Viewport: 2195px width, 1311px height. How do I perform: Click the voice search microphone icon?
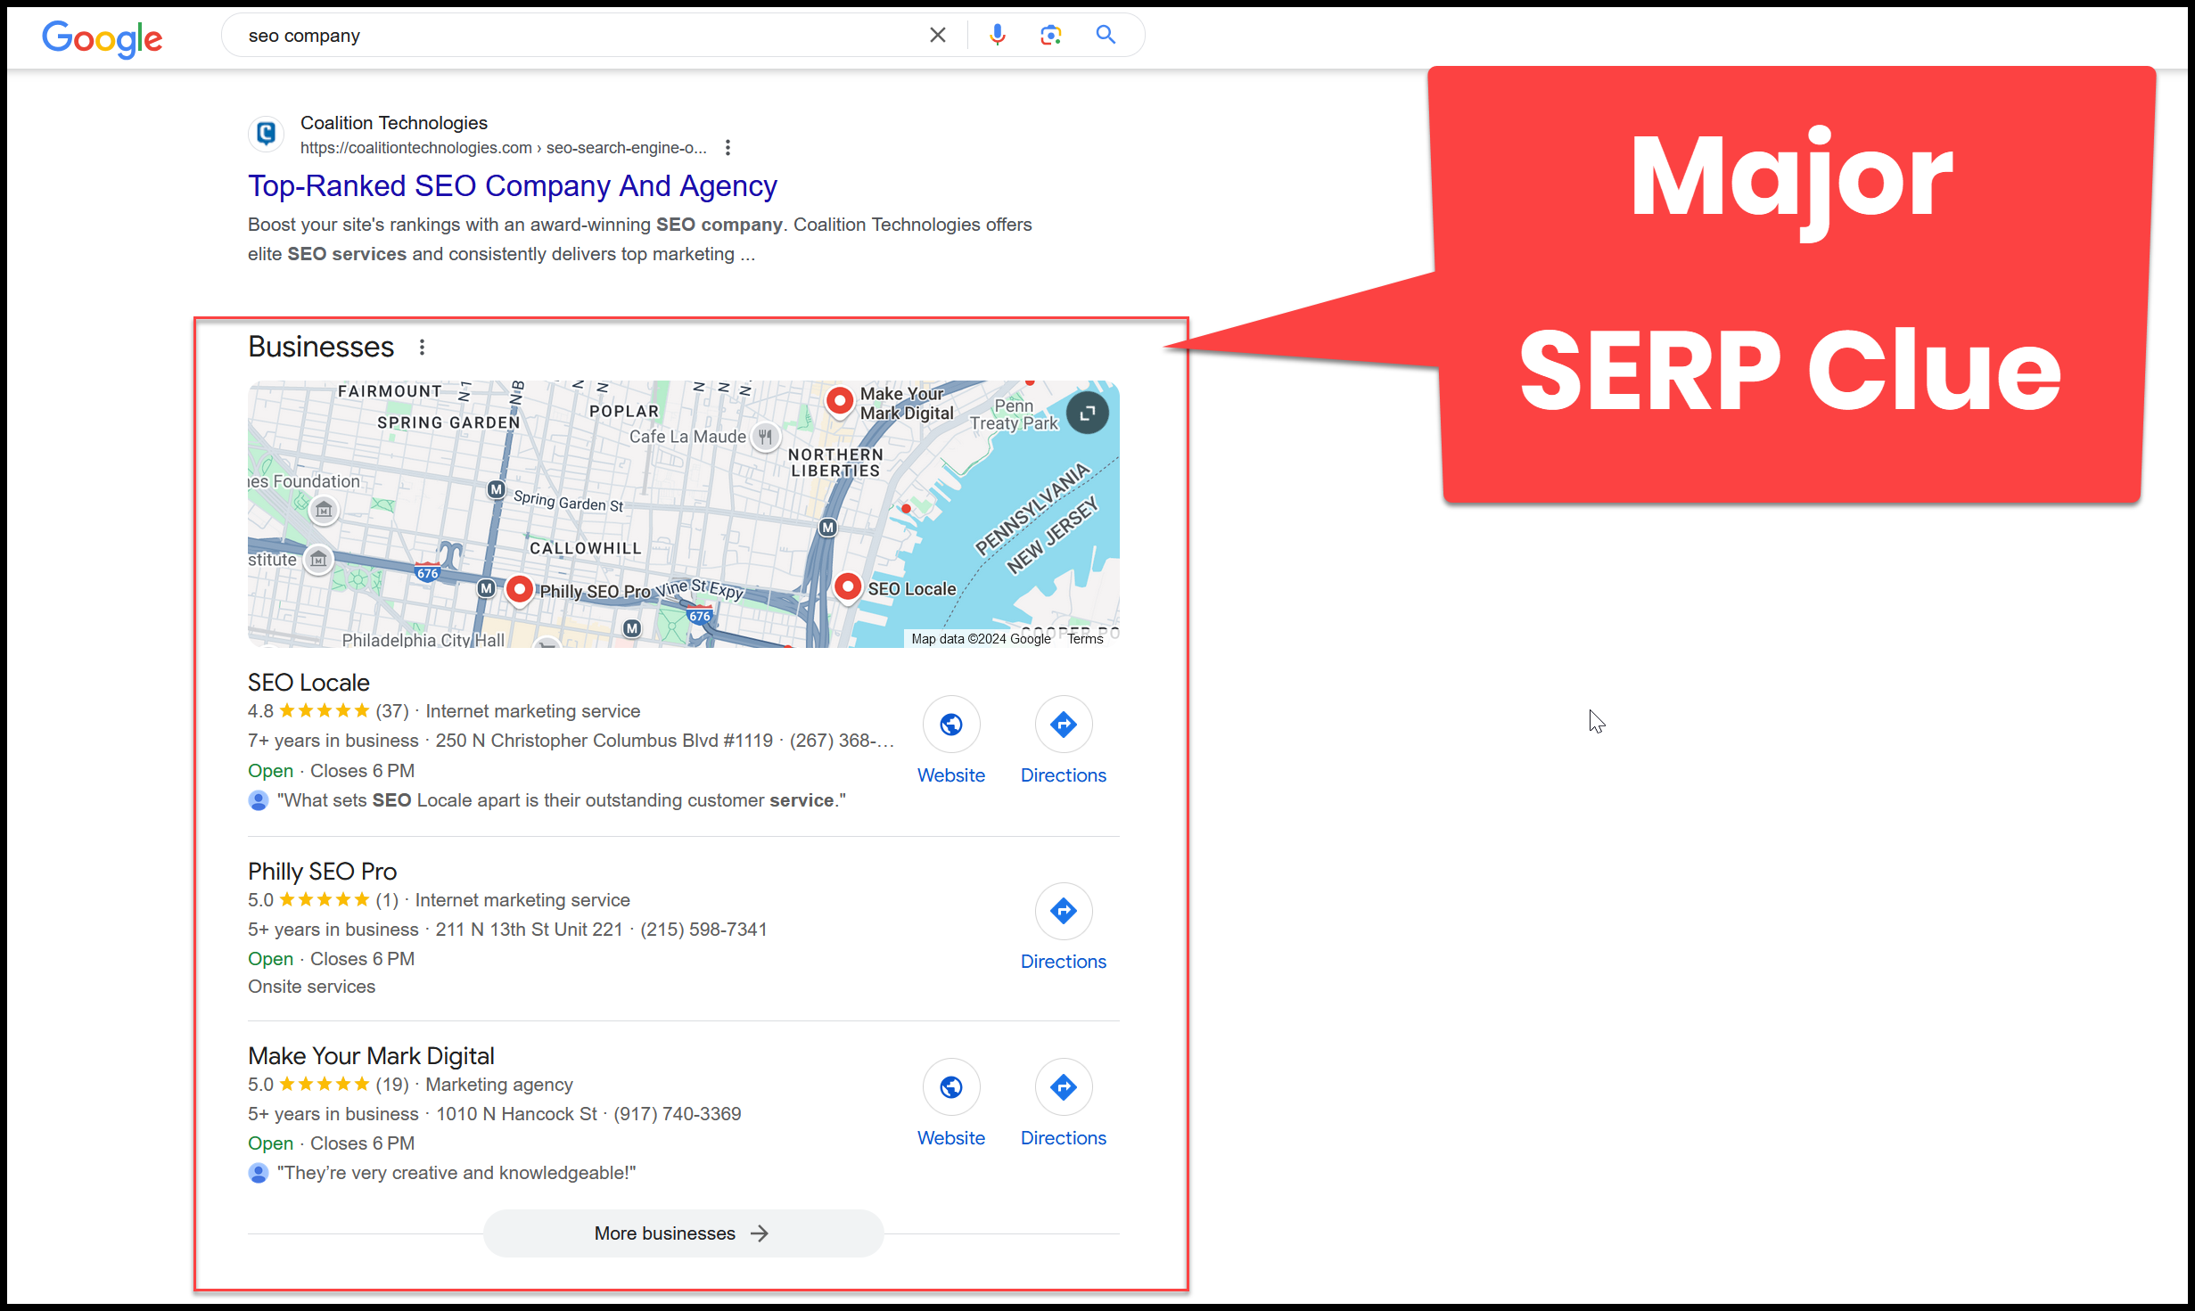tap(997, 35)
